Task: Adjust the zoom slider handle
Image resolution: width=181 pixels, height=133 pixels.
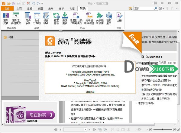Action: [163, 130]
